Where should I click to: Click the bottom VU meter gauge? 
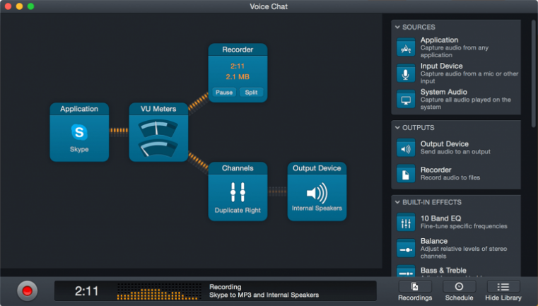tap(158, 148)
